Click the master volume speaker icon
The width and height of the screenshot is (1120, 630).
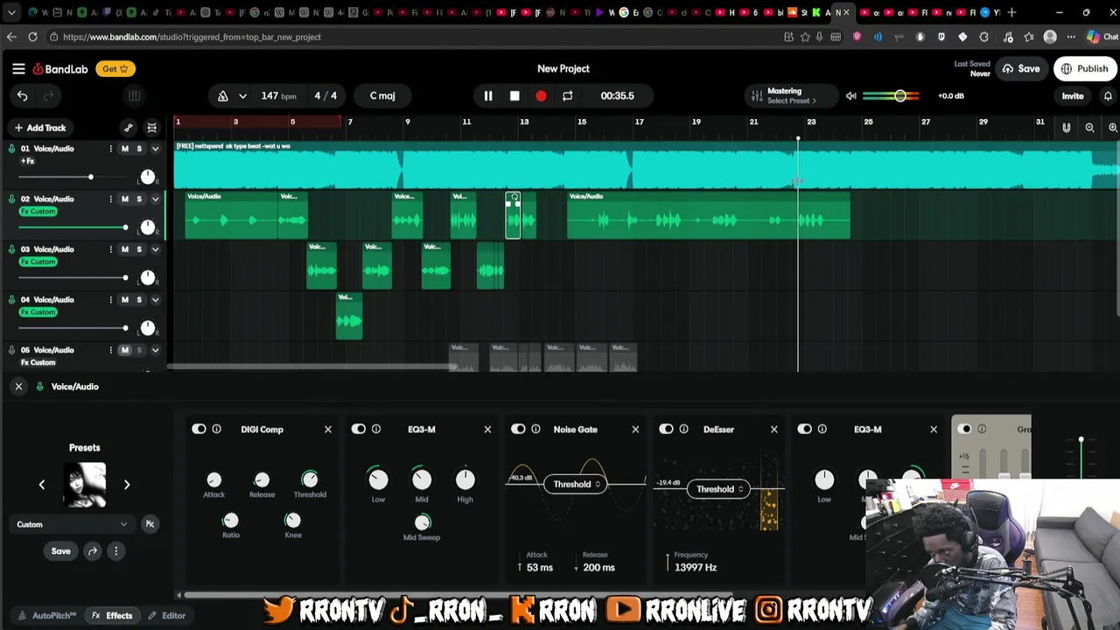[851, 96]
